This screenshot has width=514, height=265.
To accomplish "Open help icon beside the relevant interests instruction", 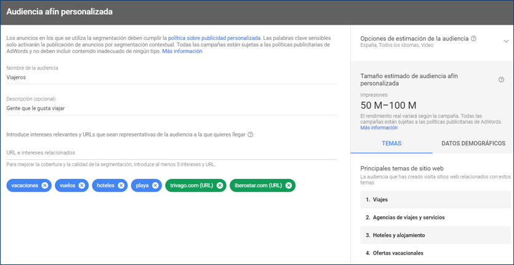I will 251,134.
